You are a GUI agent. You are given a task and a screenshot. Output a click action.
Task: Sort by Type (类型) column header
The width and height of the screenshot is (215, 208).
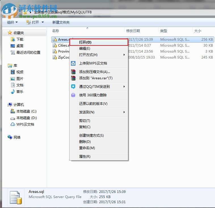(164, 31)
